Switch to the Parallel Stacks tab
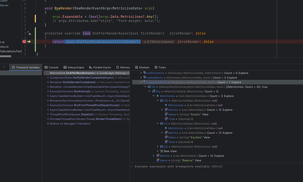Image resolution: width=303 pixels, height=182 pixels. [x=100, y=67]
